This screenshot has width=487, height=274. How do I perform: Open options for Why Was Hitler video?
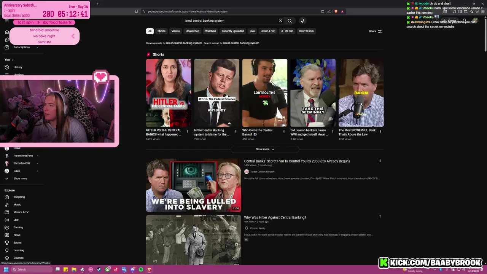380,217
